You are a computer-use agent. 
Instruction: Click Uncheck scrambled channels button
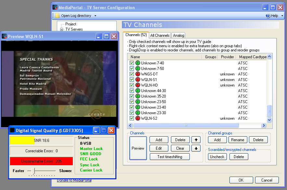217,157
